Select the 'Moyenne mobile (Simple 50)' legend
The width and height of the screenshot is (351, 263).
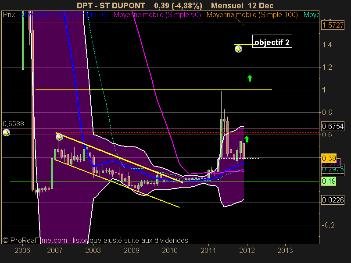[x=157, y=15]
